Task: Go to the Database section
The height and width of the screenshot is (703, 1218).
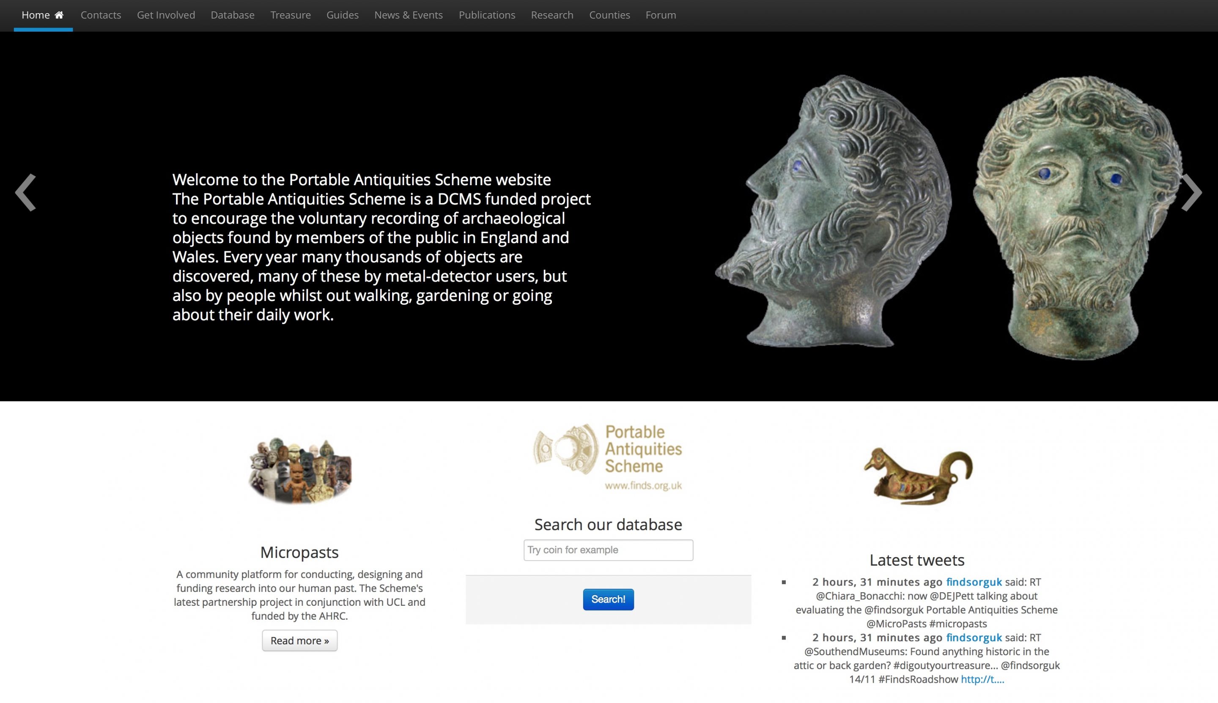Action: point(232,15)
